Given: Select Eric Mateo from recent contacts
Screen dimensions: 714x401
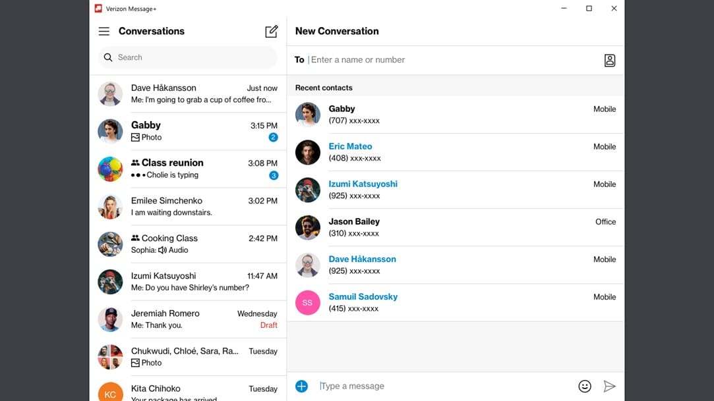Looking at the screenshot, I should [x=350, y=147].
